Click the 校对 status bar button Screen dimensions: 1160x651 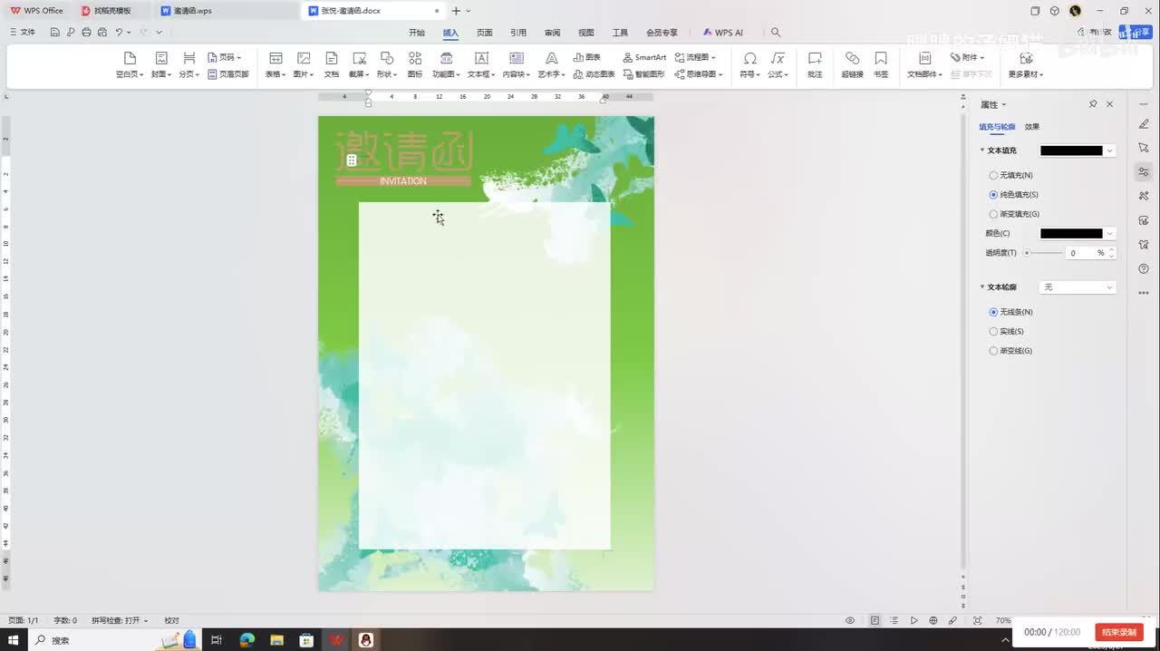[171, 620]
